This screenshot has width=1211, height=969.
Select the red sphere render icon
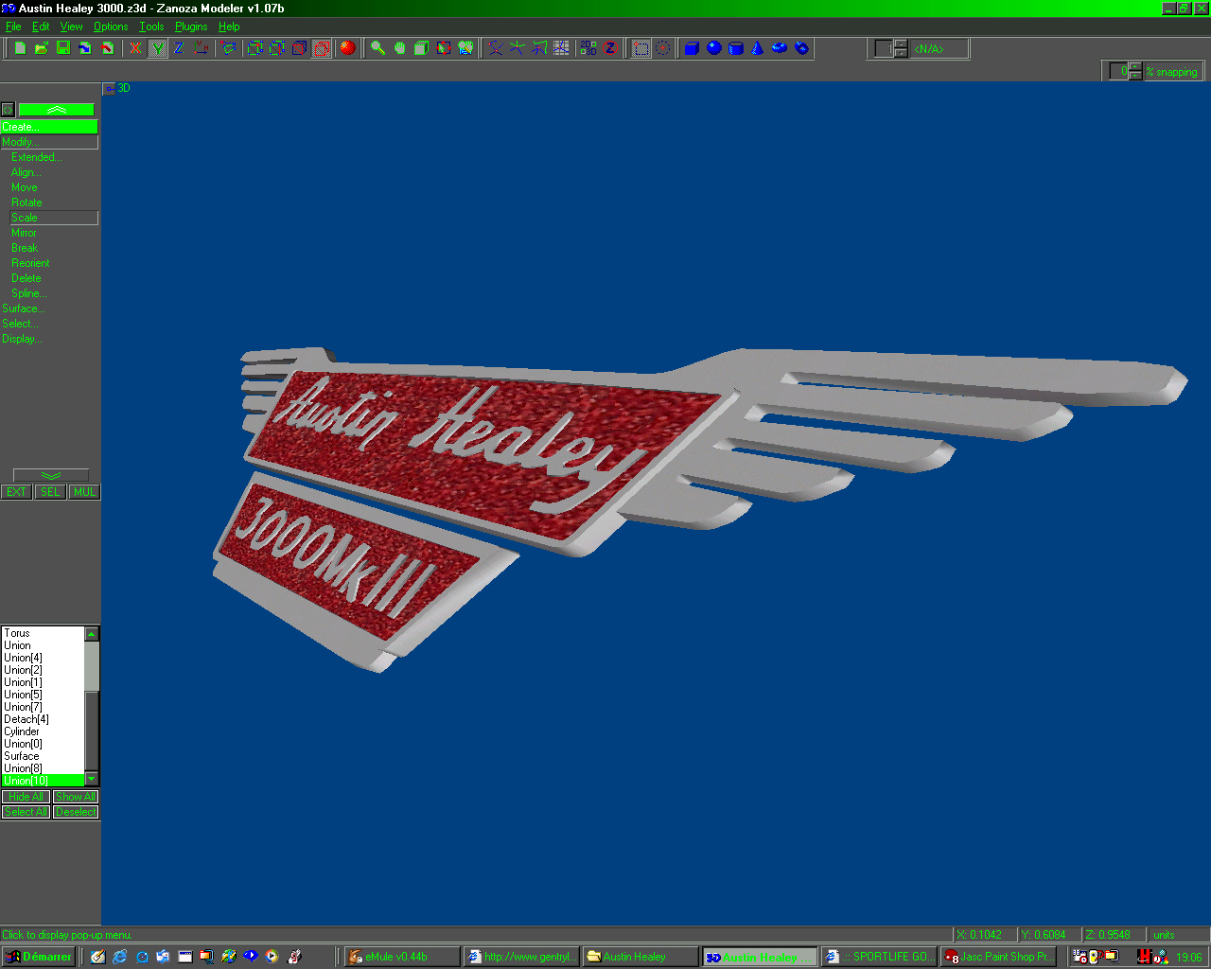coord(347,48)
